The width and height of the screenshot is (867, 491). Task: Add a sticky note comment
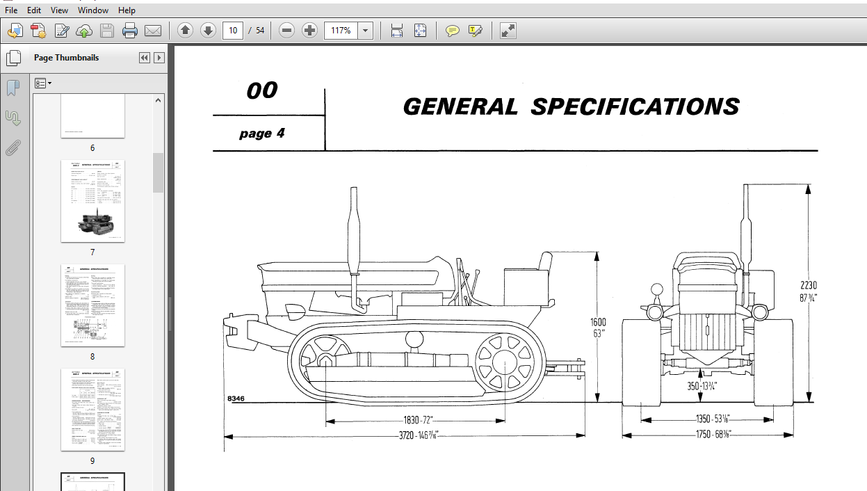pos(453,31)
